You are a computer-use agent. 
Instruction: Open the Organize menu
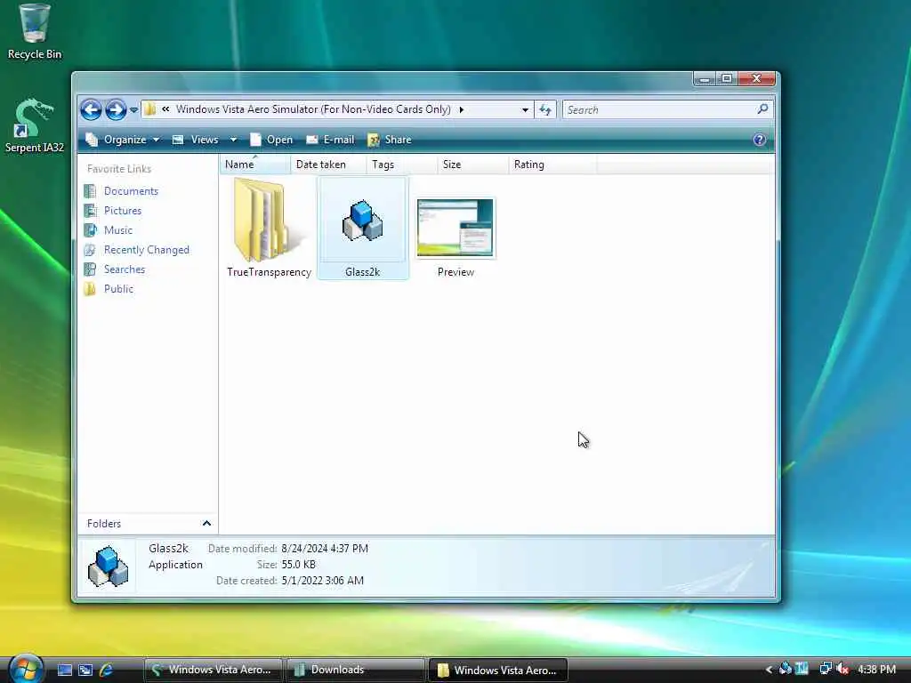[123, 140]
